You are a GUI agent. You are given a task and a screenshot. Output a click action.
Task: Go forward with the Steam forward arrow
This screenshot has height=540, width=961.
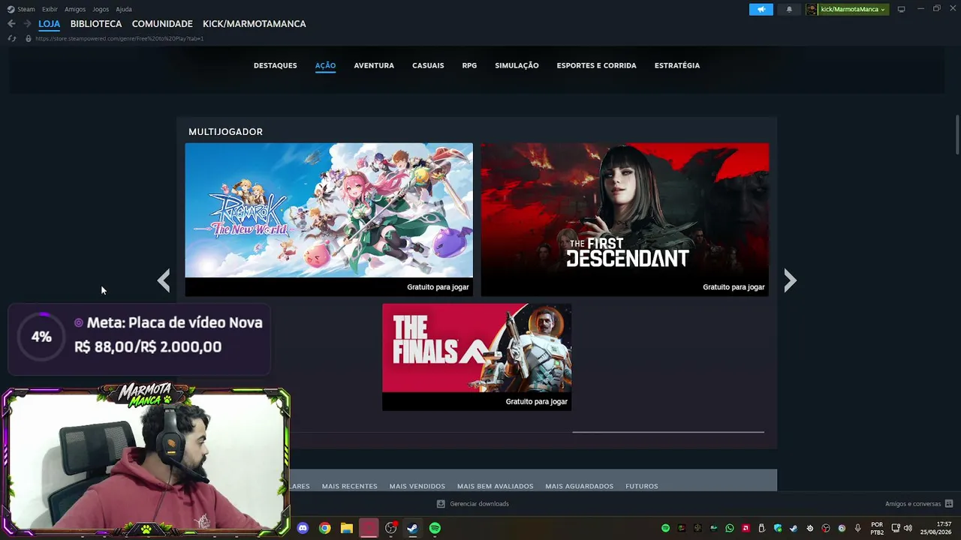point(27,24)
